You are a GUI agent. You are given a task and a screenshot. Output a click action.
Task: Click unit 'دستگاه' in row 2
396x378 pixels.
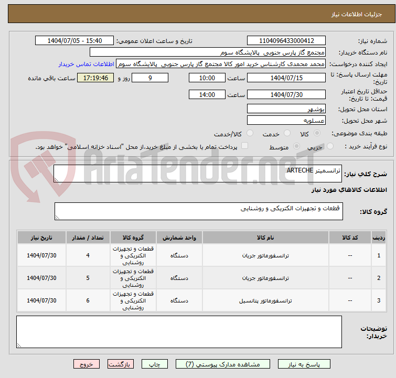(x=179, y=278)
